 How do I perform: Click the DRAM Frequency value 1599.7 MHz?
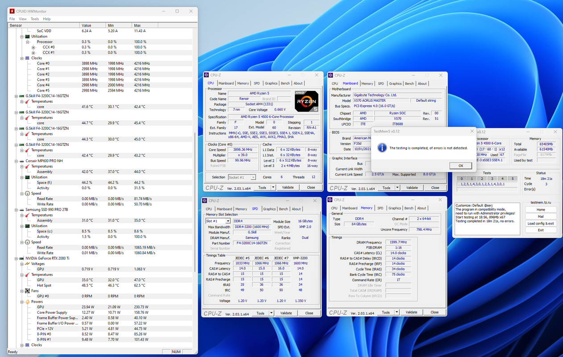[x=399, y=242]
